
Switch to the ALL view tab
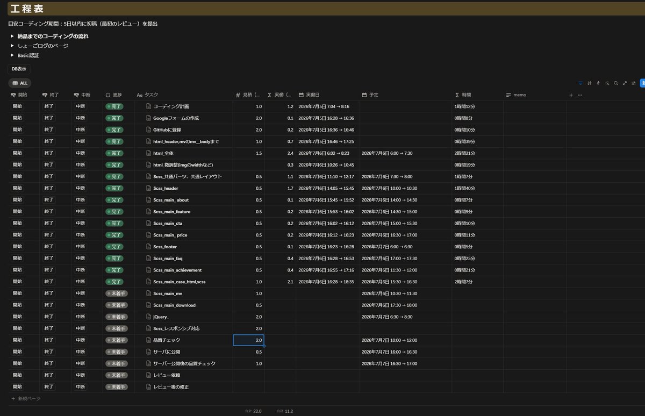pos(20,83)
